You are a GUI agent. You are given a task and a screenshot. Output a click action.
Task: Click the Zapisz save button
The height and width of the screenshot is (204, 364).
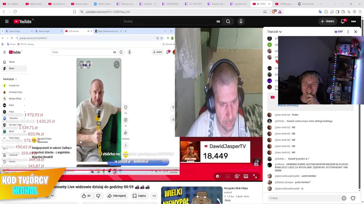click(139, 196)
